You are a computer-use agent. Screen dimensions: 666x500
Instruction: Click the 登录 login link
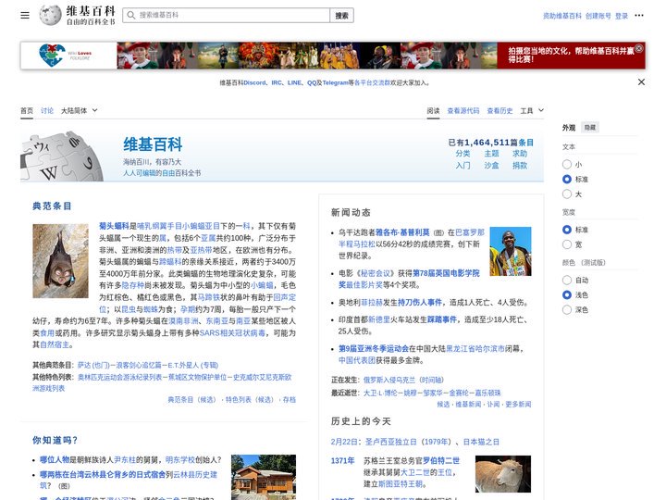[x=622, y=16]
